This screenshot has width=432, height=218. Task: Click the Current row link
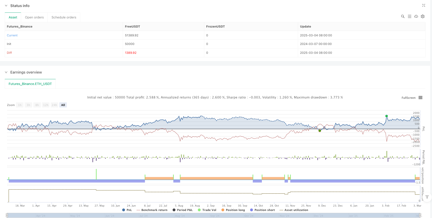click(x=12, y=35)
